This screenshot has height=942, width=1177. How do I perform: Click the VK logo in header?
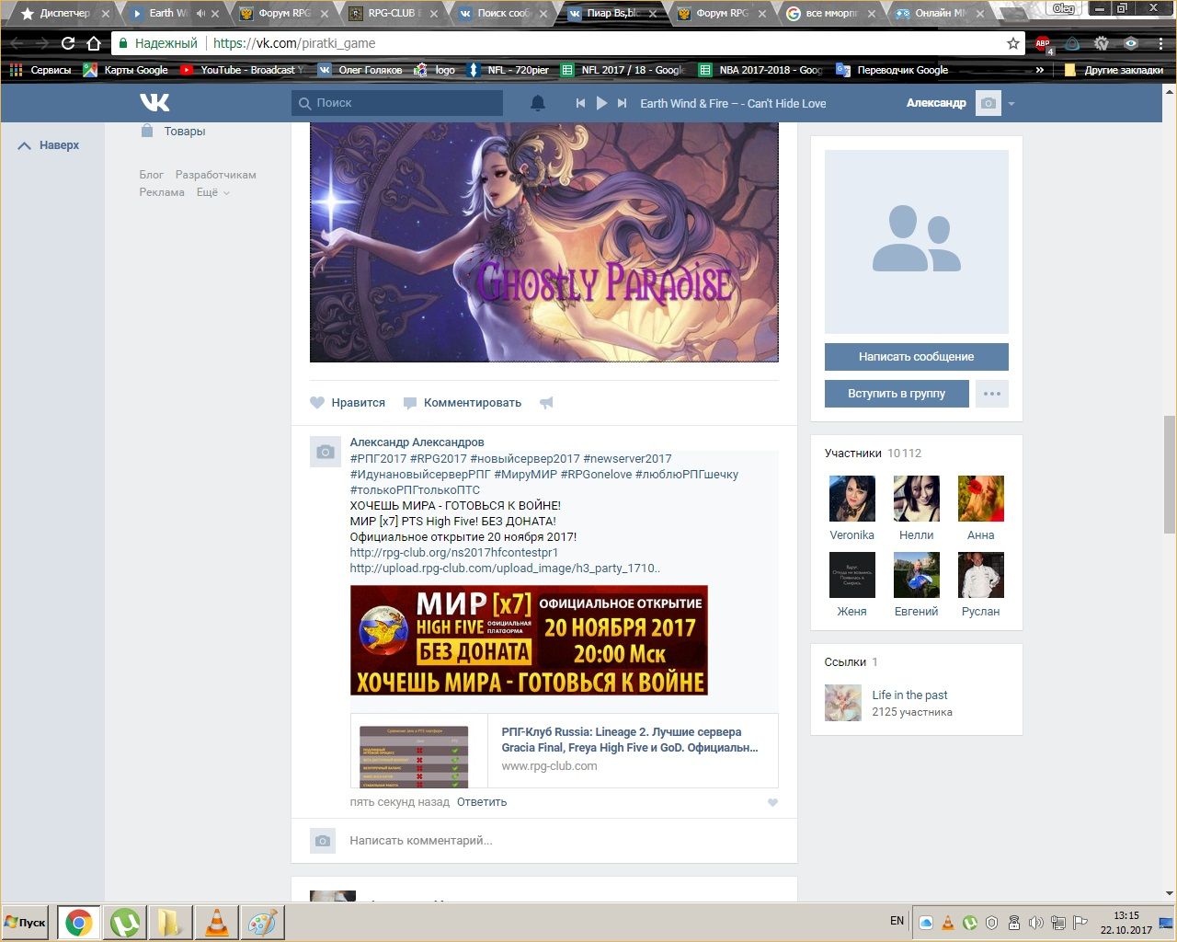tap(154, 102)
